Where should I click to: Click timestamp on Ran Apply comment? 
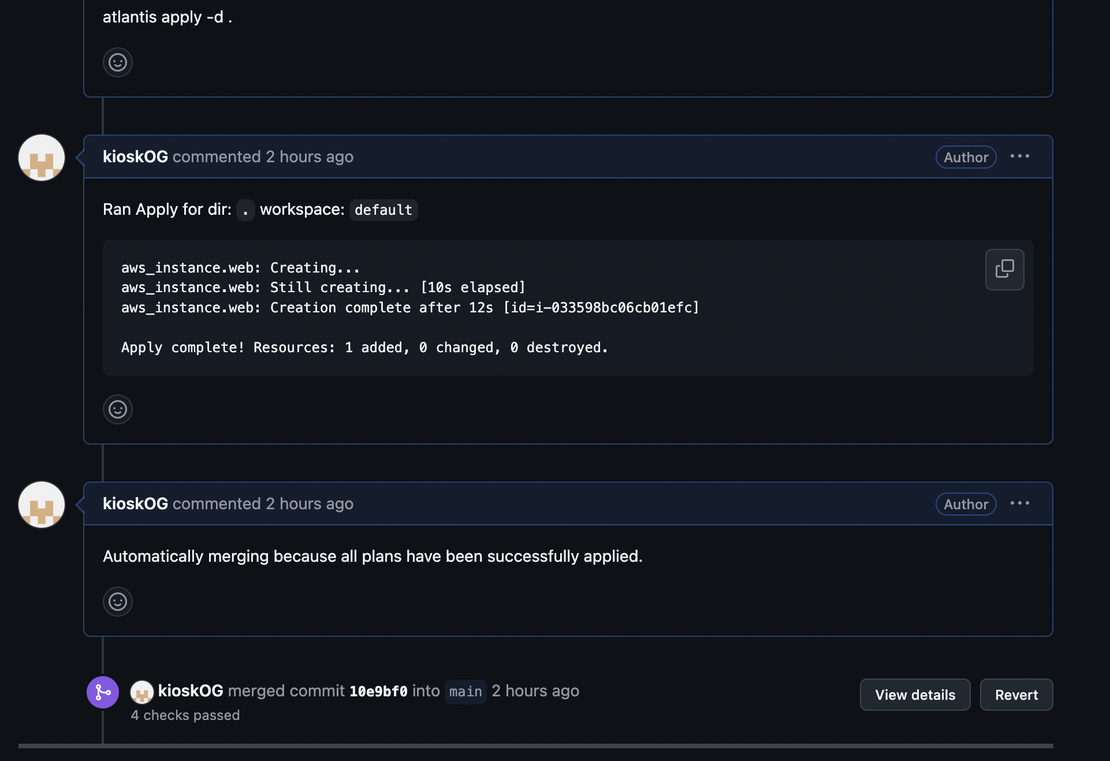[x=310, y=156]
